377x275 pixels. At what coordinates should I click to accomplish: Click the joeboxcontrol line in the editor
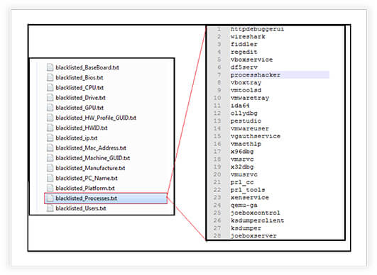pyautogui.click(x=256, y=213)
